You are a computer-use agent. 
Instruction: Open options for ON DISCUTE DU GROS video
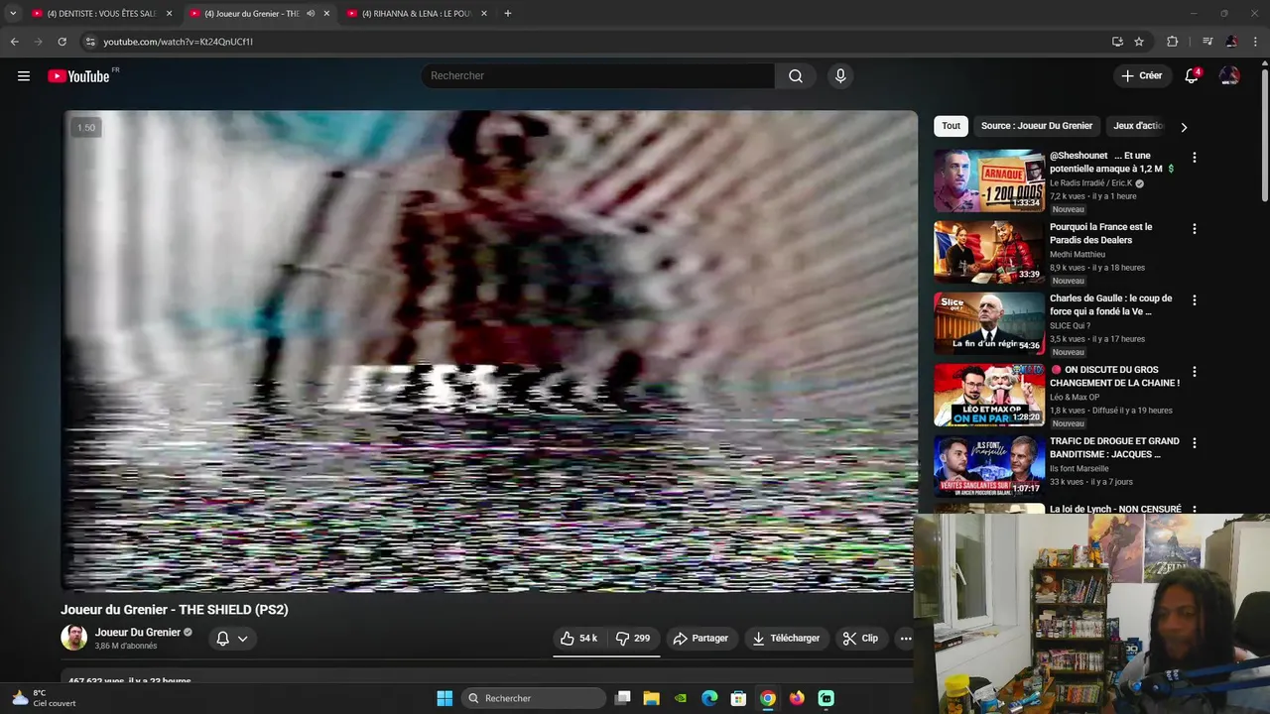(1194, 372)
